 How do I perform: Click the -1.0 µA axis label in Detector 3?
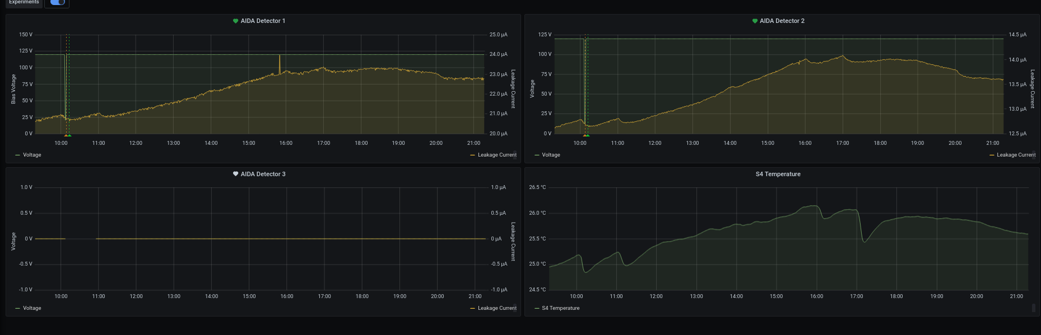pyautogui.click(x=499, y=290)
